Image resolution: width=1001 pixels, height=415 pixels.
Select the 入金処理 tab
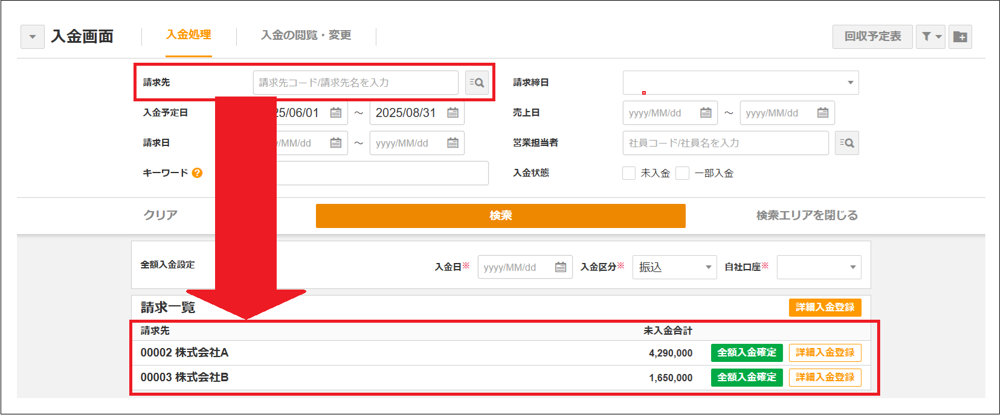coord(188,35)
